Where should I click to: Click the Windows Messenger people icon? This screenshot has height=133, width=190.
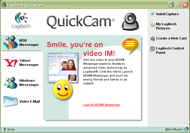pyautogui.click(x=10, y=83)
